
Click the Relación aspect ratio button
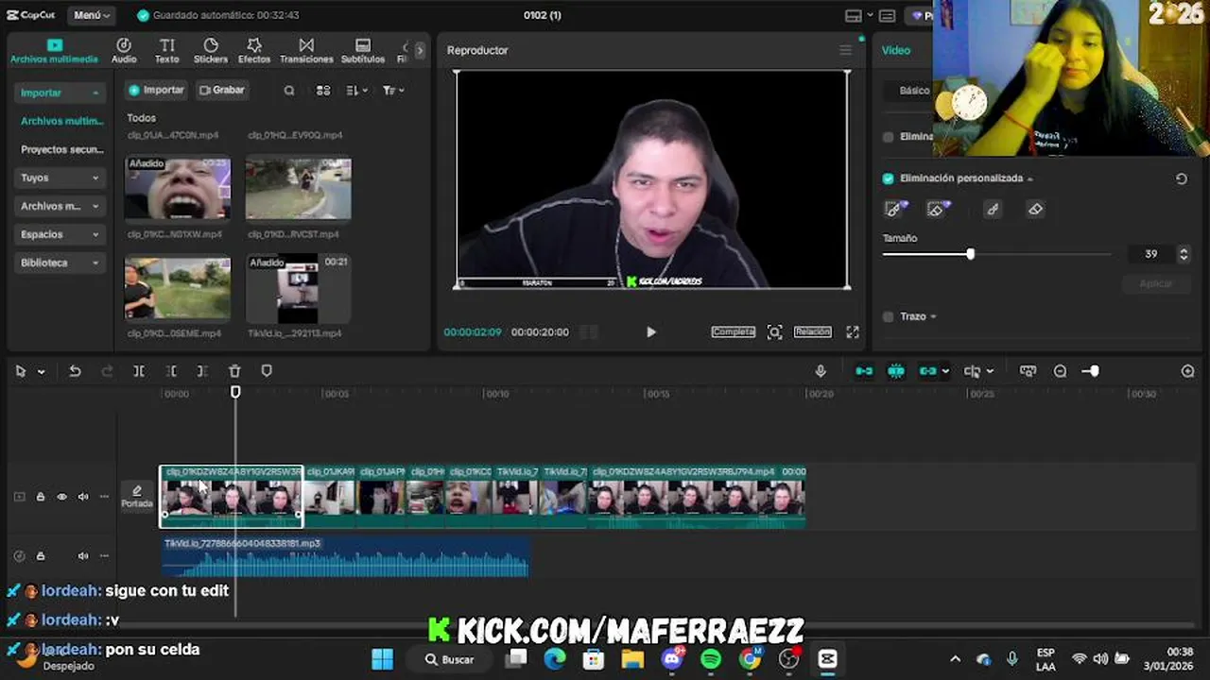pos(812,331)
